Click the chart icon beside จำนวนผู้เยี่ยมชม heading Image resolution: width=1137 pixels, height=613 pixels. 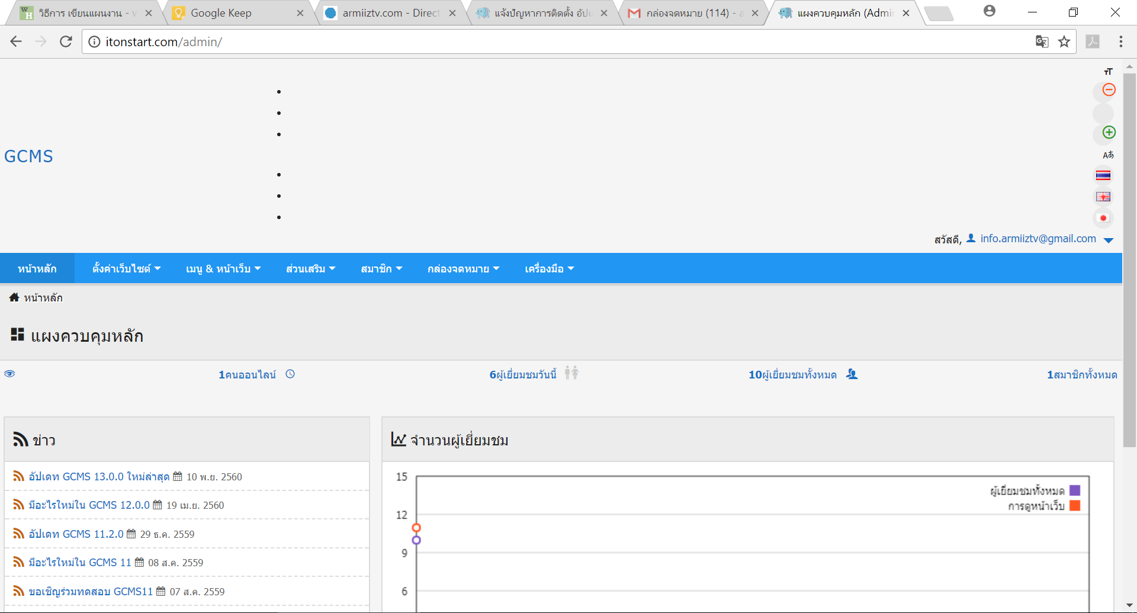(x=399, y=439)
